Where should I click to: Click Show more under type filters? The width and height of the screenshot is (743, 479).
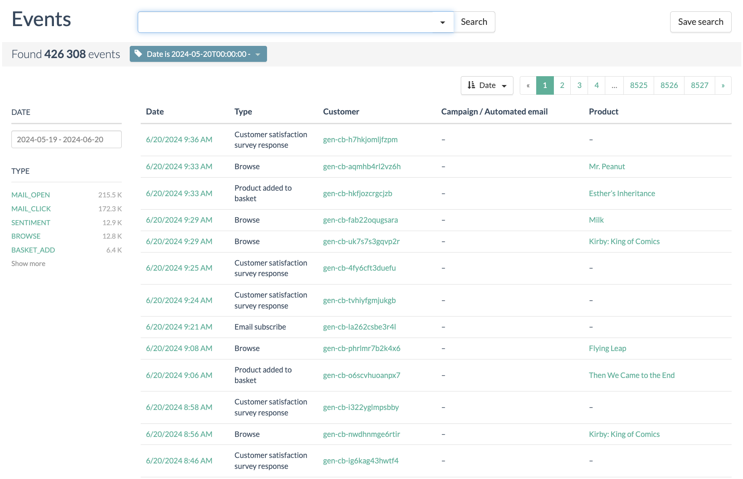click(28, 263)
